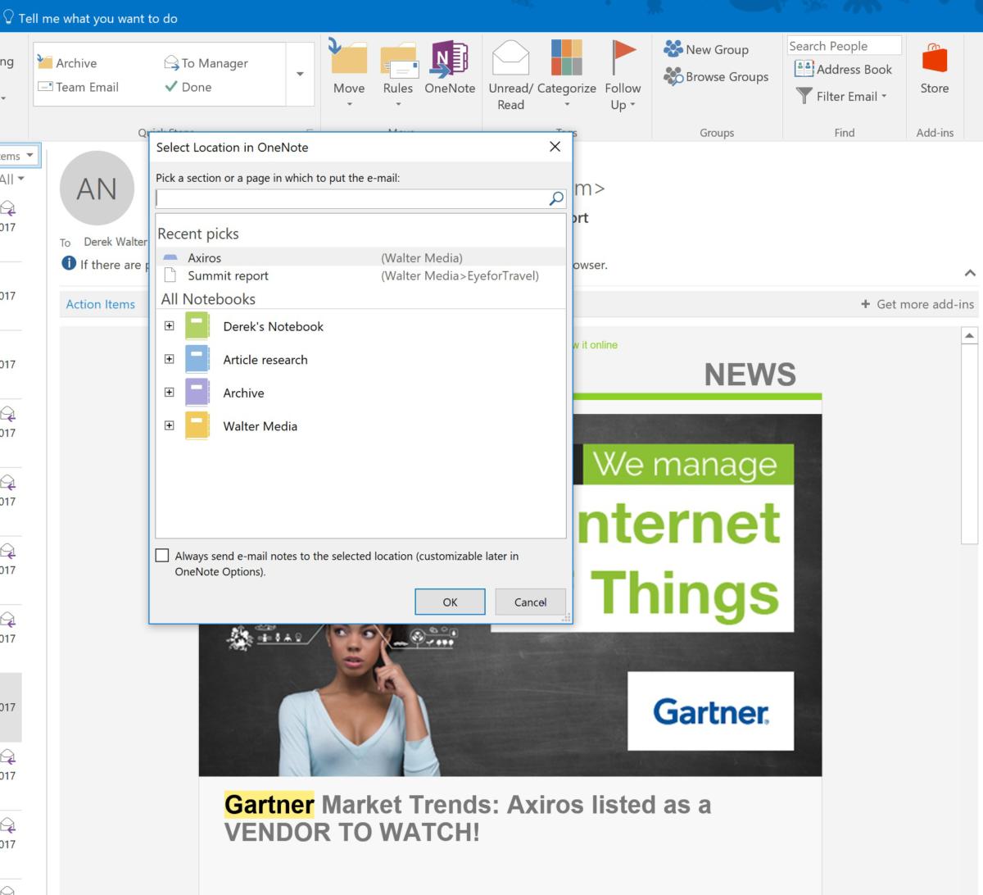Click the info icon in message header
Viewport: 983px width, 895px height.
69,263
